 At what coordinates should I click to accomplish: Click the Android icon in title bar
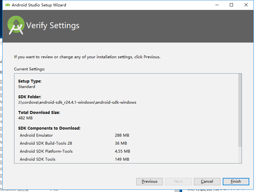(7, 5)
